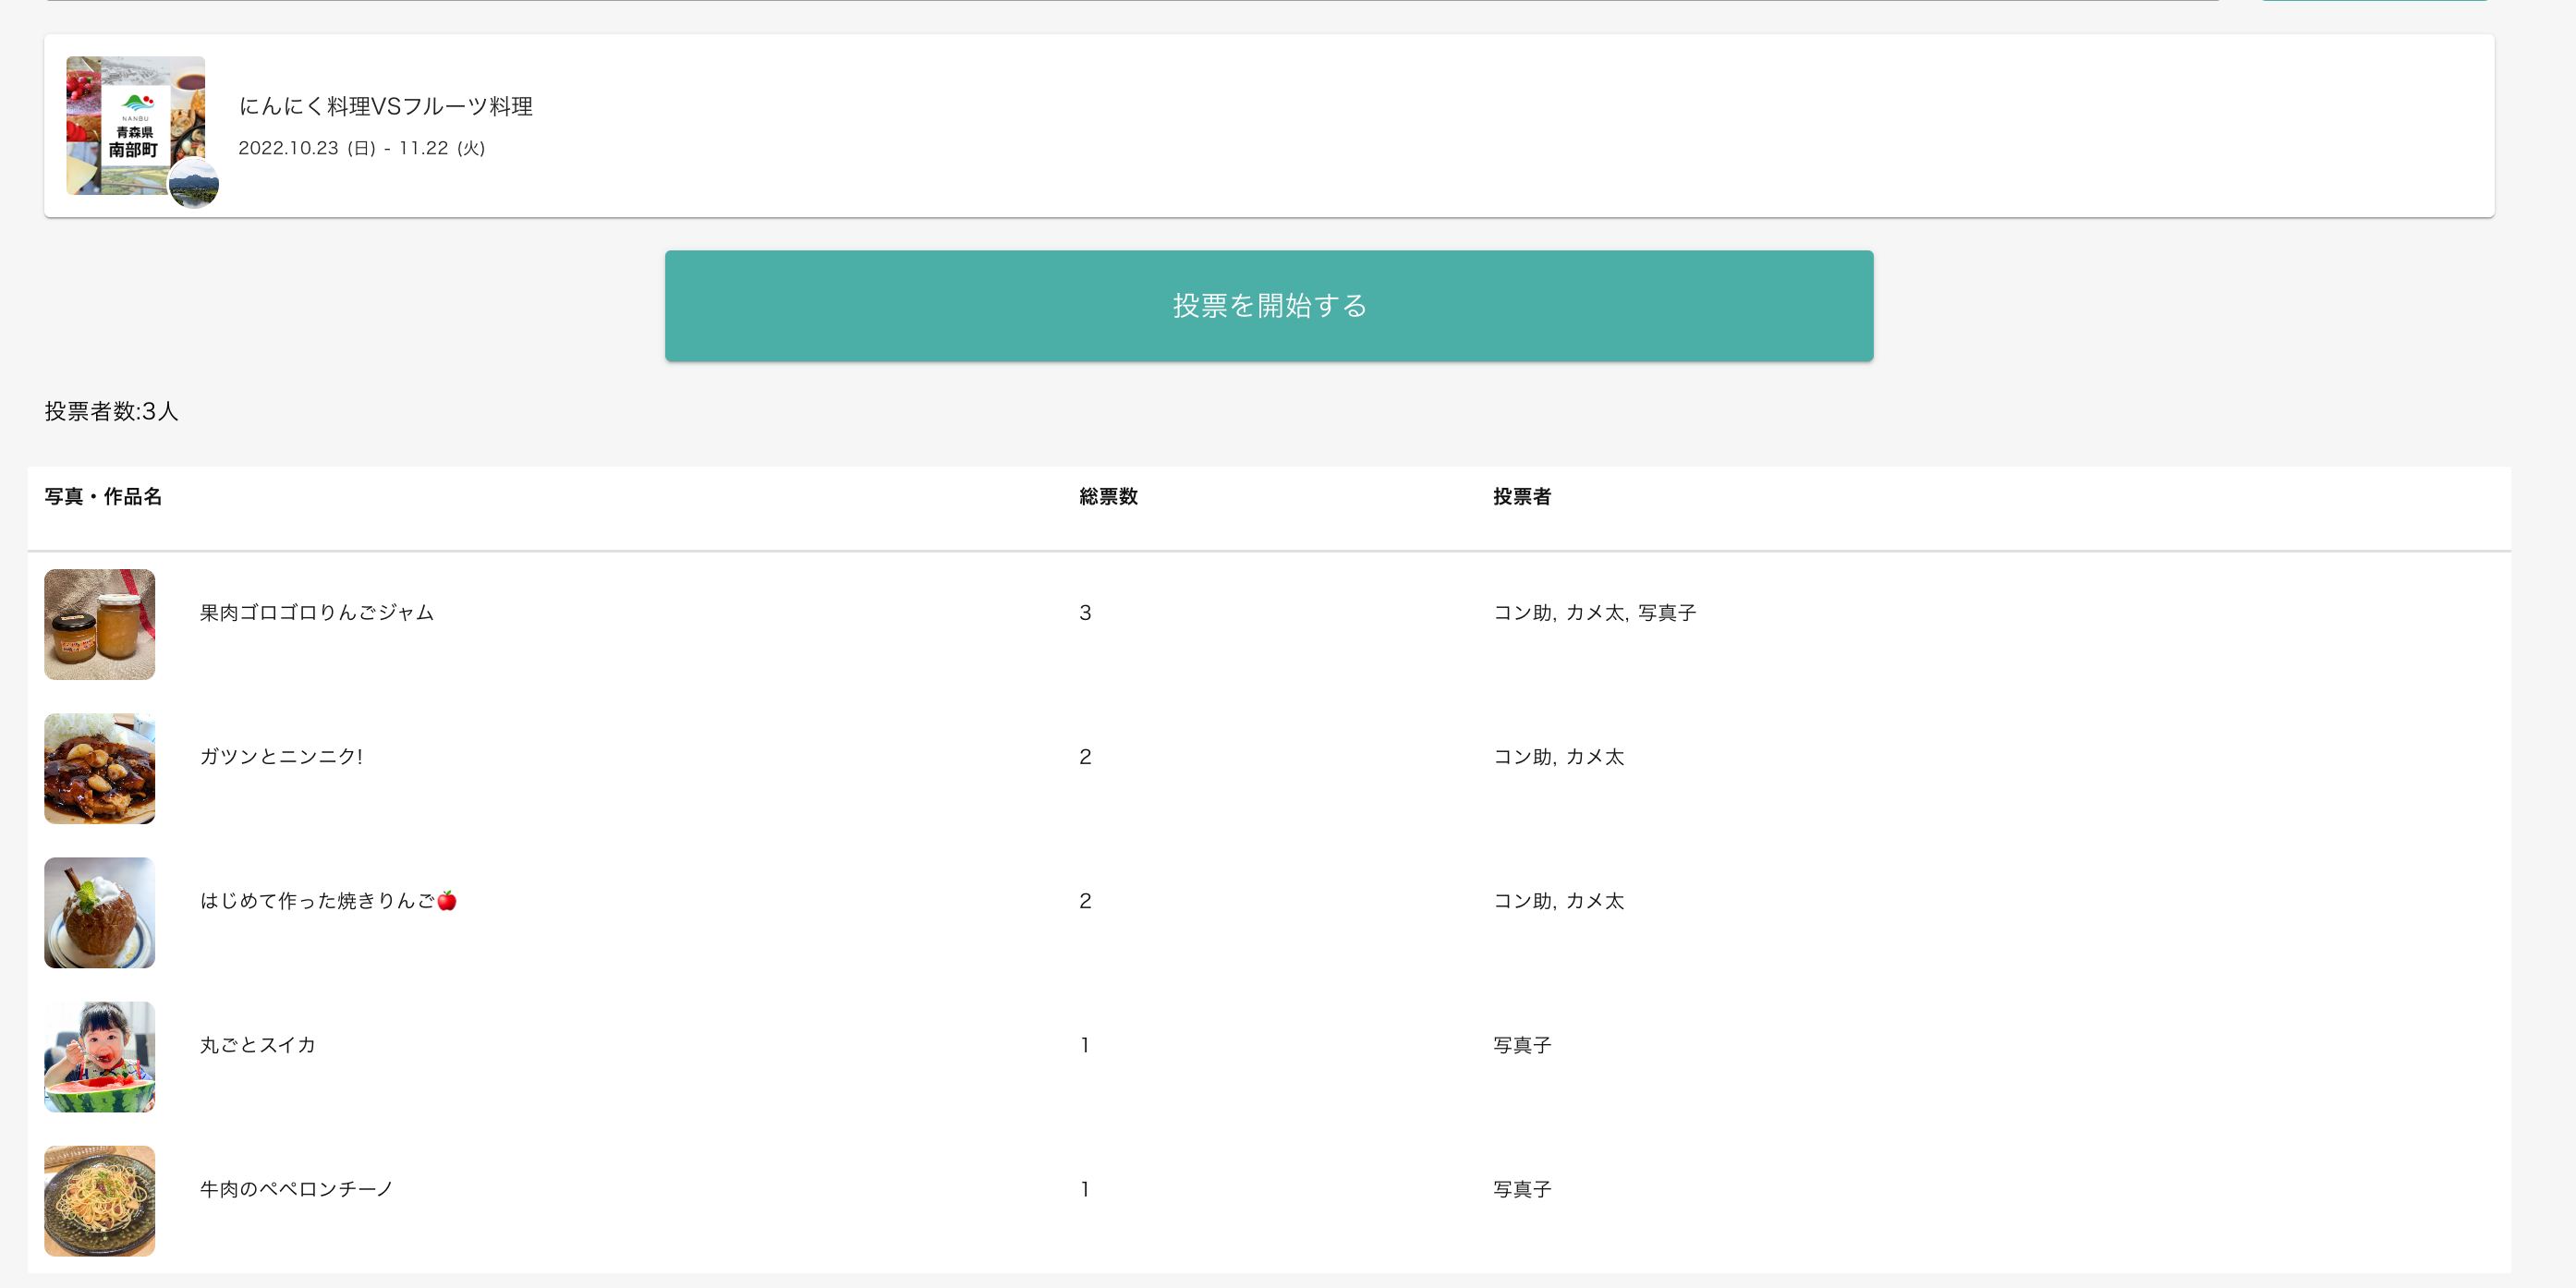Click the 写真・作品名 column header
Screen dimensions: 2576x1288
pyautogui.click(x=103, y=496)
